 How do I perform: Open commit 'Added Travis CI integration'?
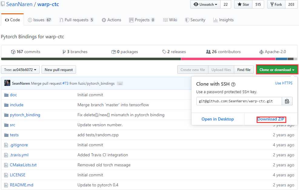pos(103,155)
